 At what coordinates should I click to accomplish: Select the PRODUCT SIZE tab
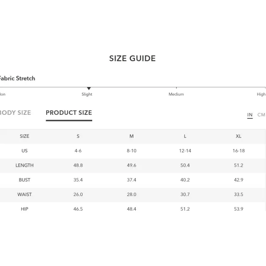tap(69, 113)
